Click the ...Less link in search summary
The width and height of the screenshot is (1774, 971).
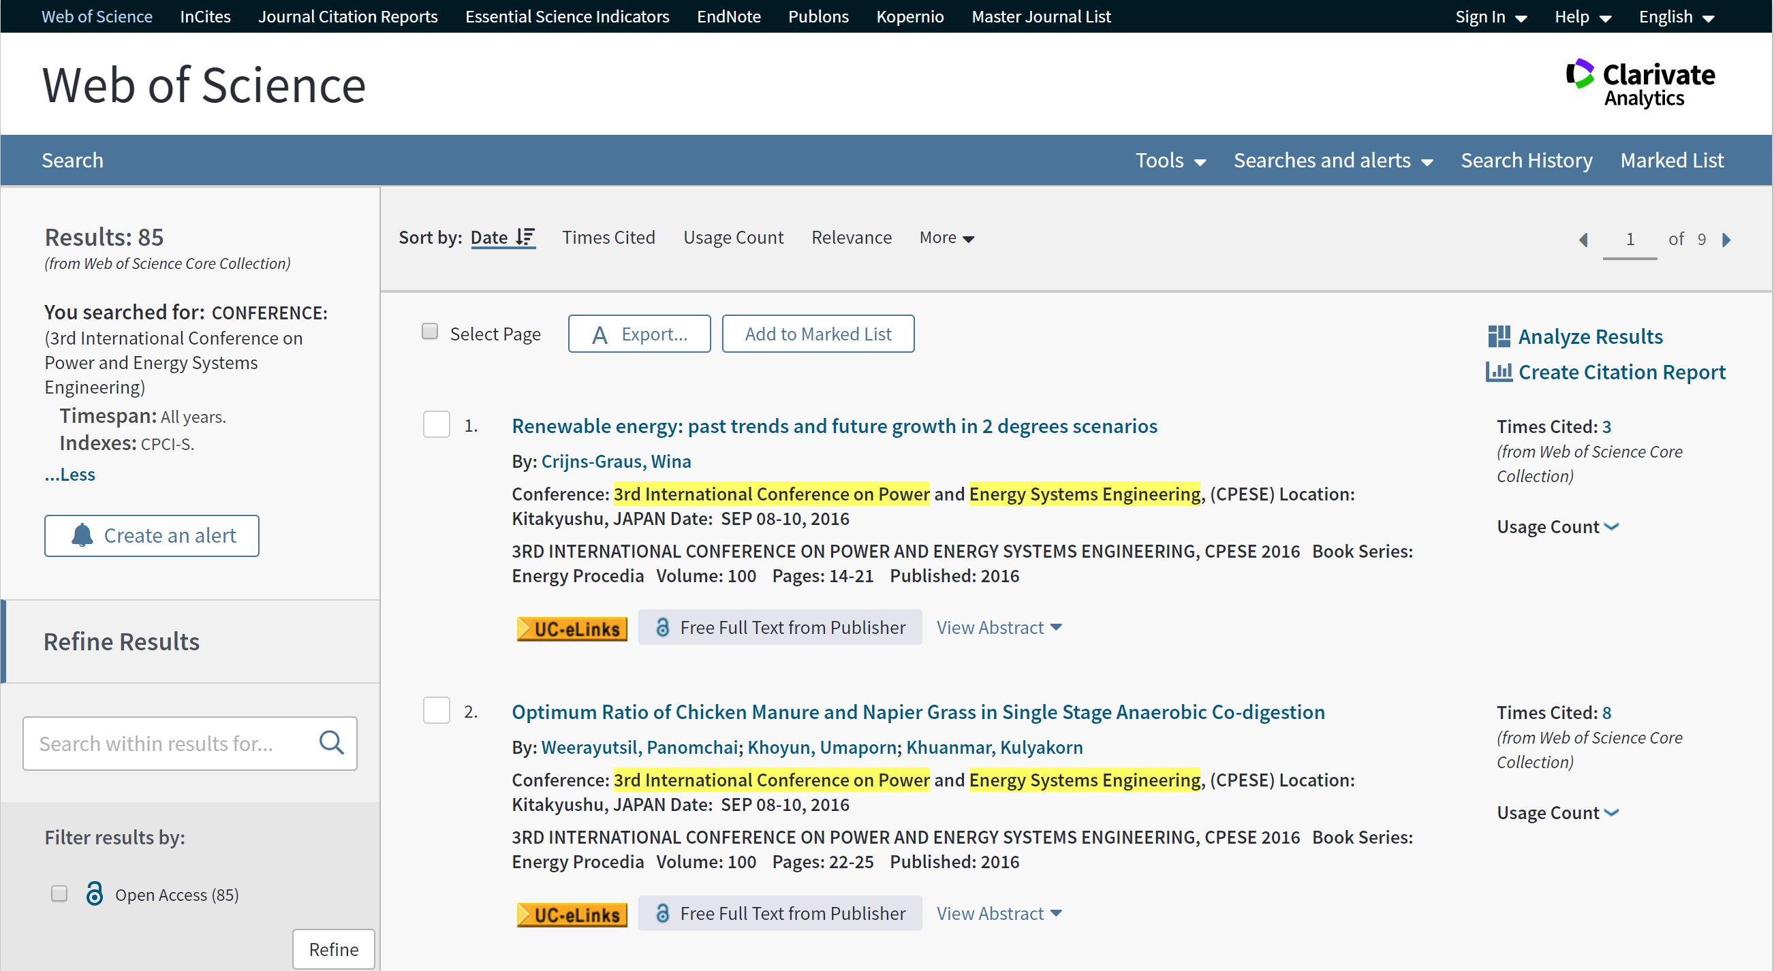69,474
